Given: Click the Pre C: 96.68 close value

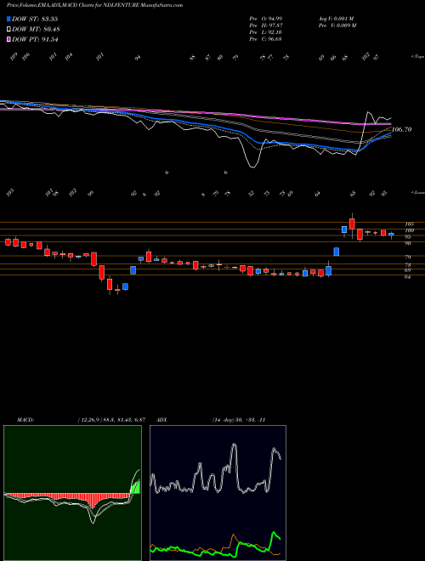Looking at the screenshot, I should coord(265,39).
